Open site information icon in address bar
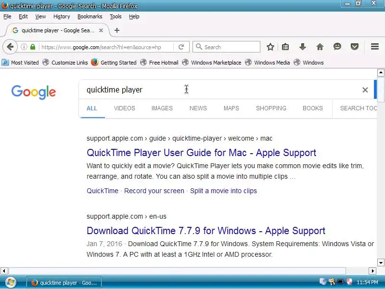This screenshot has height=289, width=385. click(24, 47)
